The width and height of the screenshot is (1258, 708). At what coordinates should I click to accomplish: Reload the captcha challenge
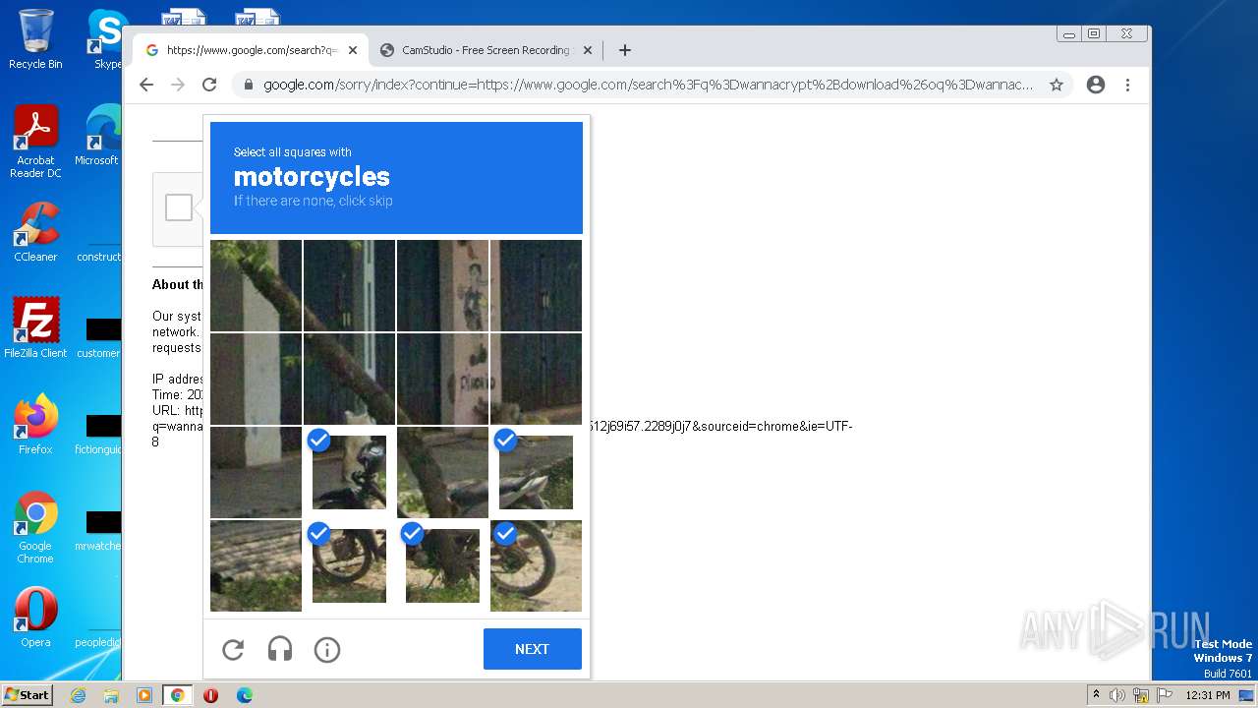pyautogui.click(x=233, y=649)
